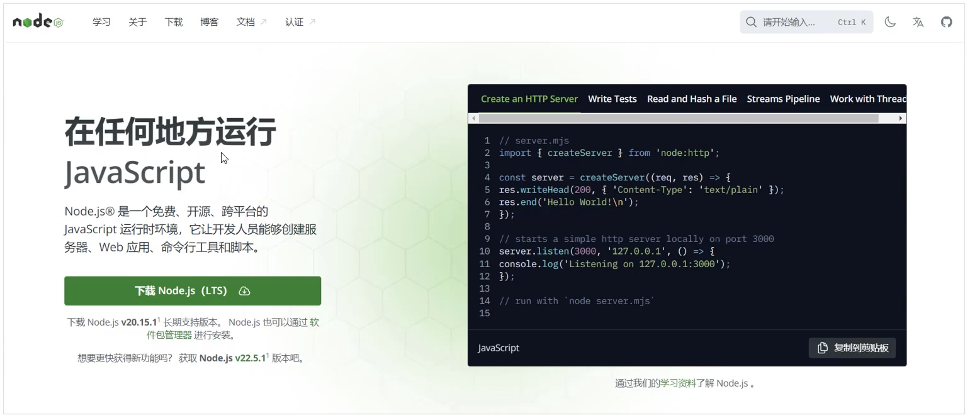Switch to the Write Tests tab
Screen dimensions: 970x418
(612, 99)
